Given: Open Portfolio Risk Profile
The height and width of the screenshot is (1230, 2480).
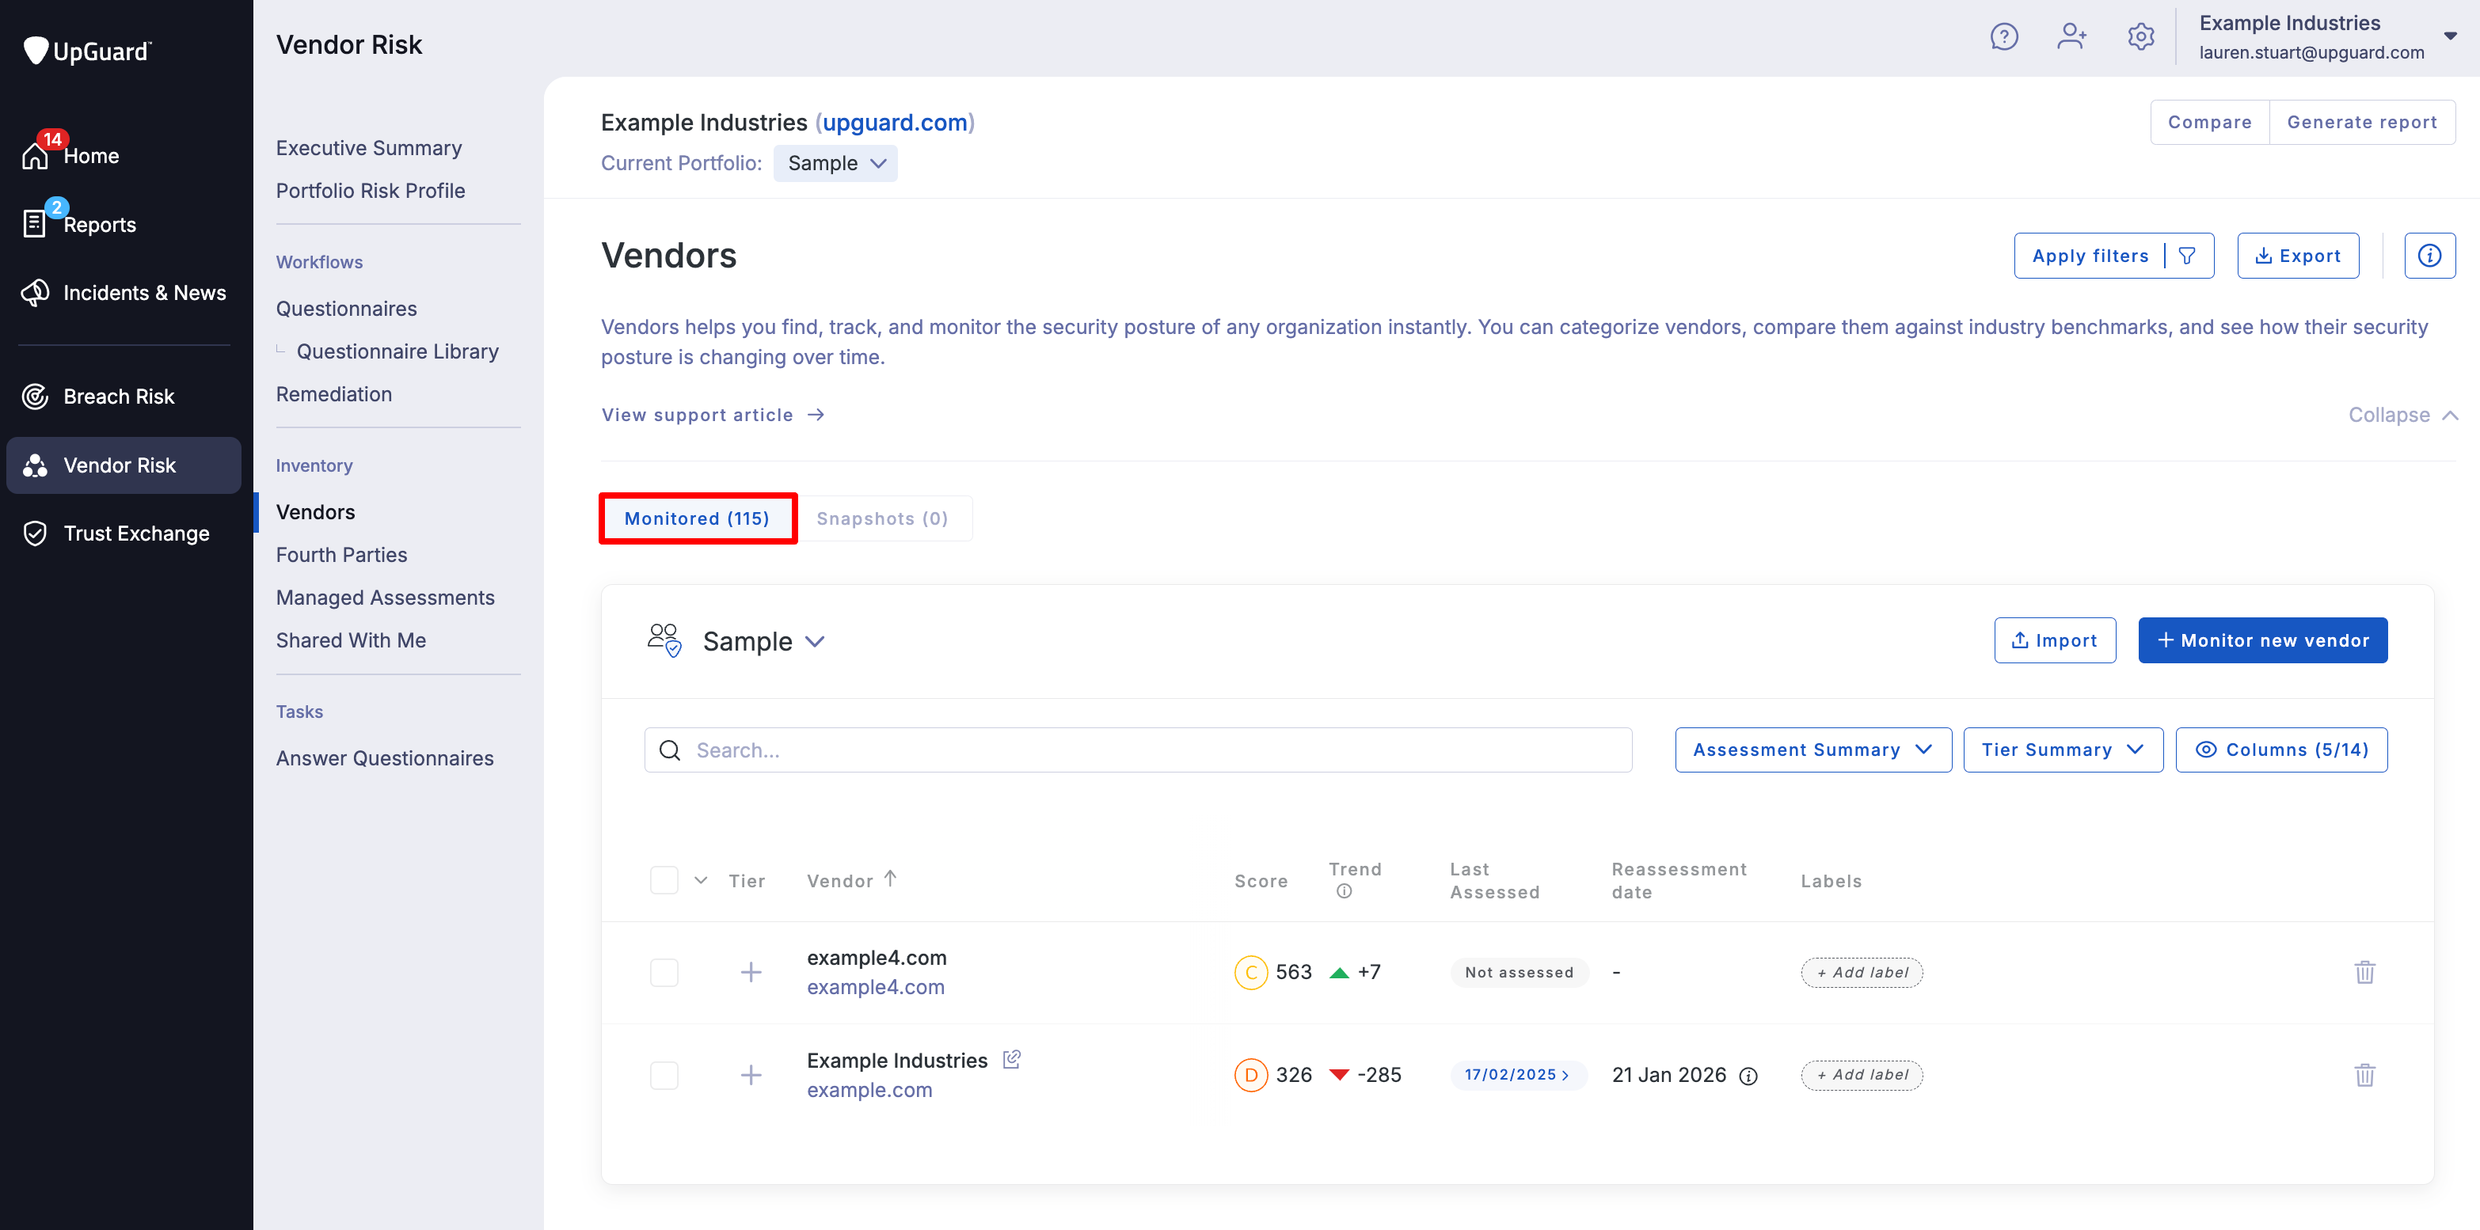Looking at the screenshot, I should [370, 191].
